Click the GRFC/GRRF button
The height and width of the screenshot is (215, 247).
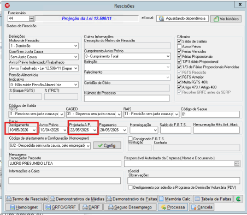61,207
